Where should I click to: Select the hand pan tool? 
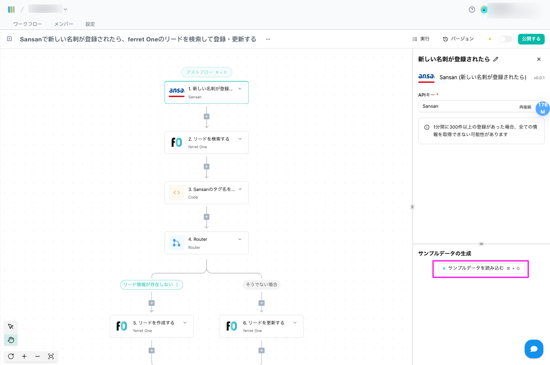click(11, 340)
